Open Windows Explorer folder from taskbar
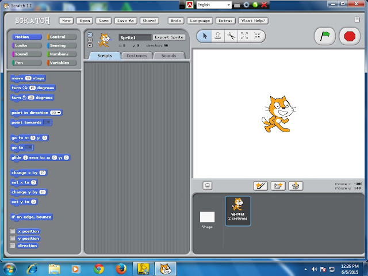Viewport: 368px width, 276px height. pos(54,269)
